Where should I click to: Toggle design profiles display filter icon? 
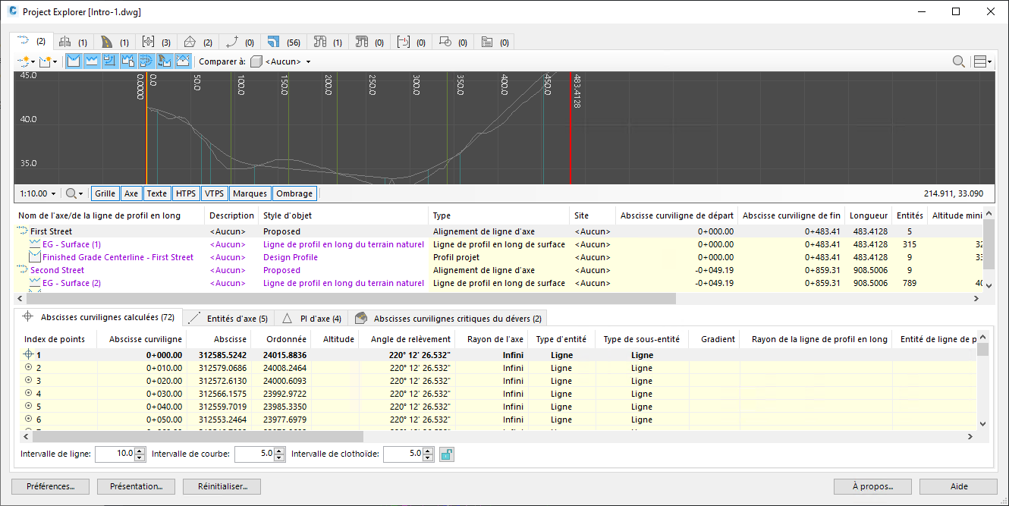pyautogui.click(x=74, y=61)
